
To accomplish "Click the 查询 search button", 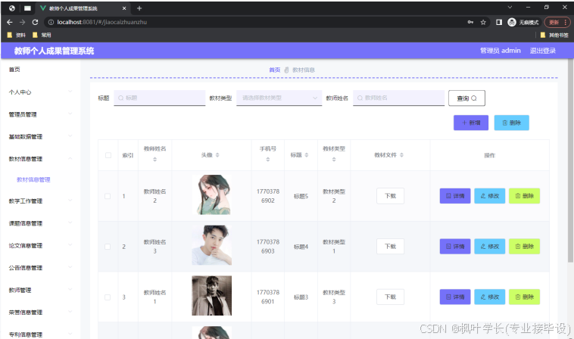I will (466, 98).
